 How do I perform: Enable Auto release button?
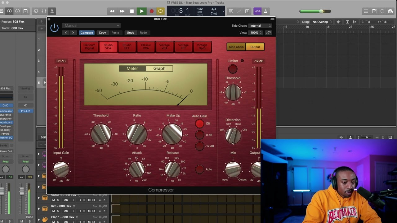pos(200,169)
